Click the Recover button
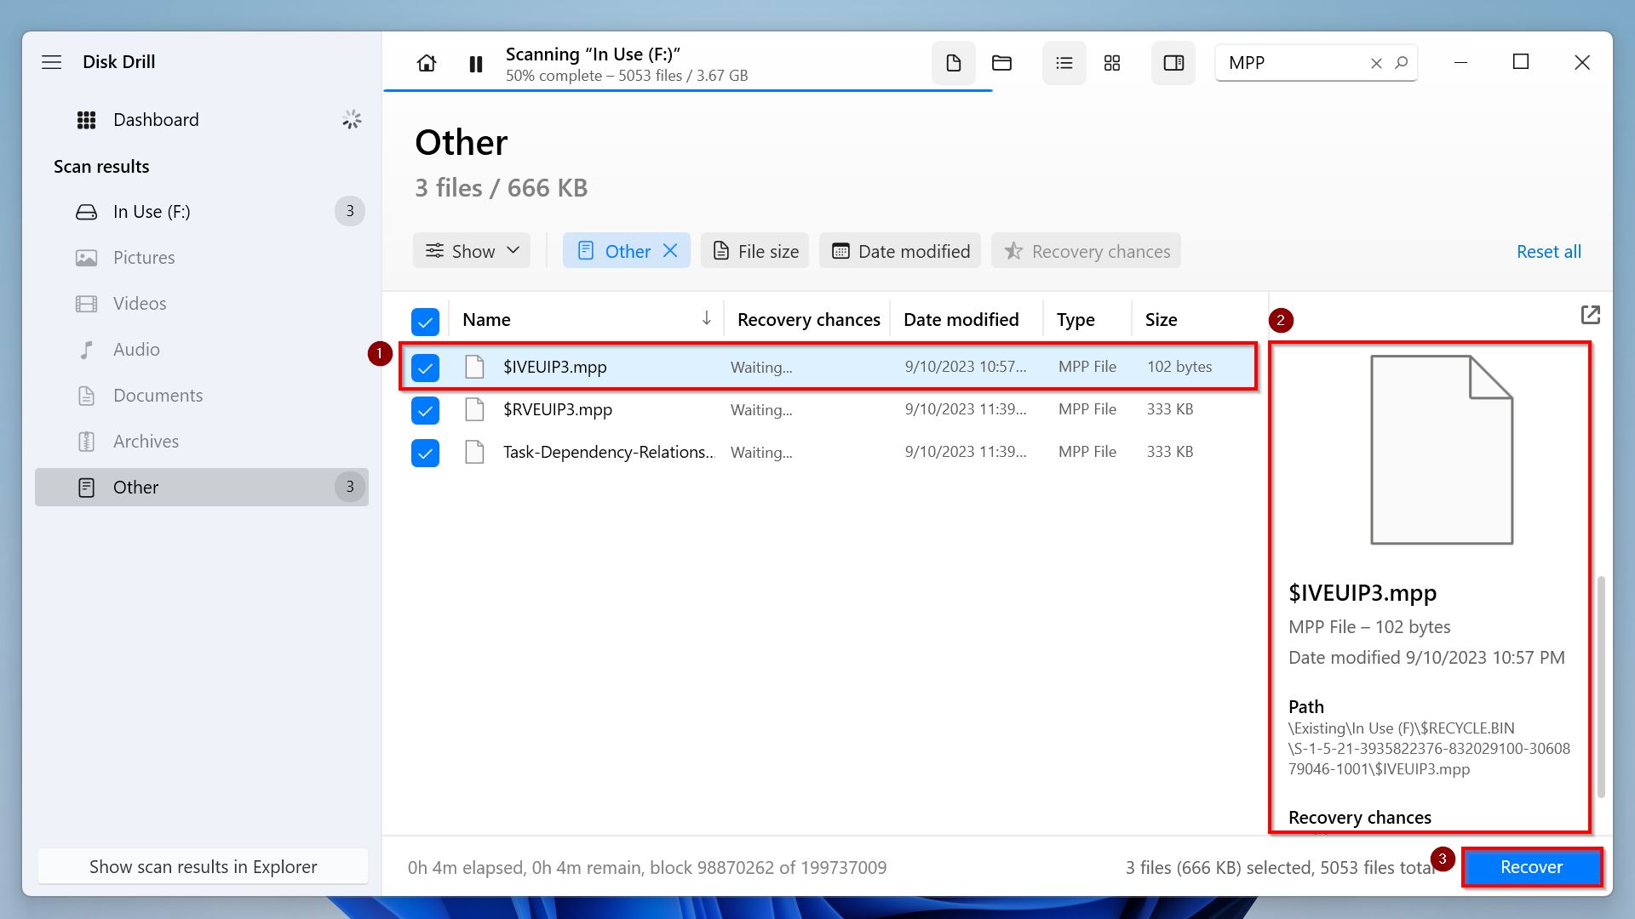1635x919 pixels. click(x=1530, y=865)
